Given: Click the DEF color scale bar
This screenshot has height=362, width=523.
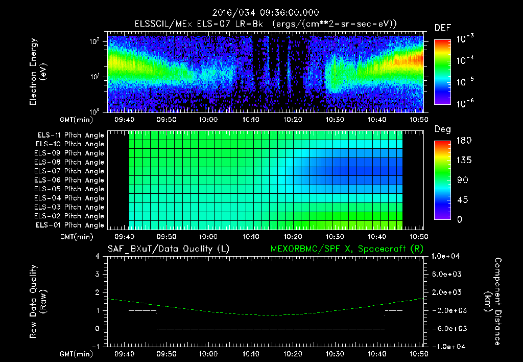Looking at the screenshot, I should coord(442,72).
